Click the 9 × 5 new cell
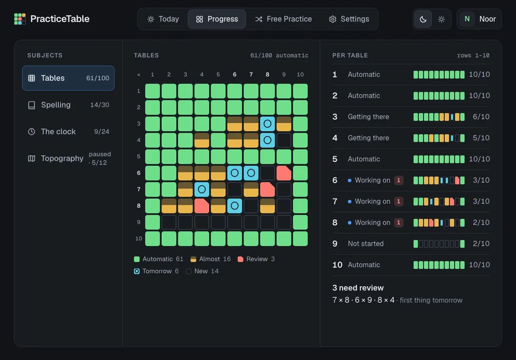The width and height of the screenshot is (516, 360). click(218, 222)
